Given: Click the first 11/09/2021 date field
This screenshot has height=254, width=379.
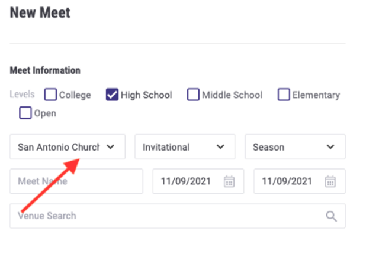Looking at the screenshot, I should click(187, 181).
